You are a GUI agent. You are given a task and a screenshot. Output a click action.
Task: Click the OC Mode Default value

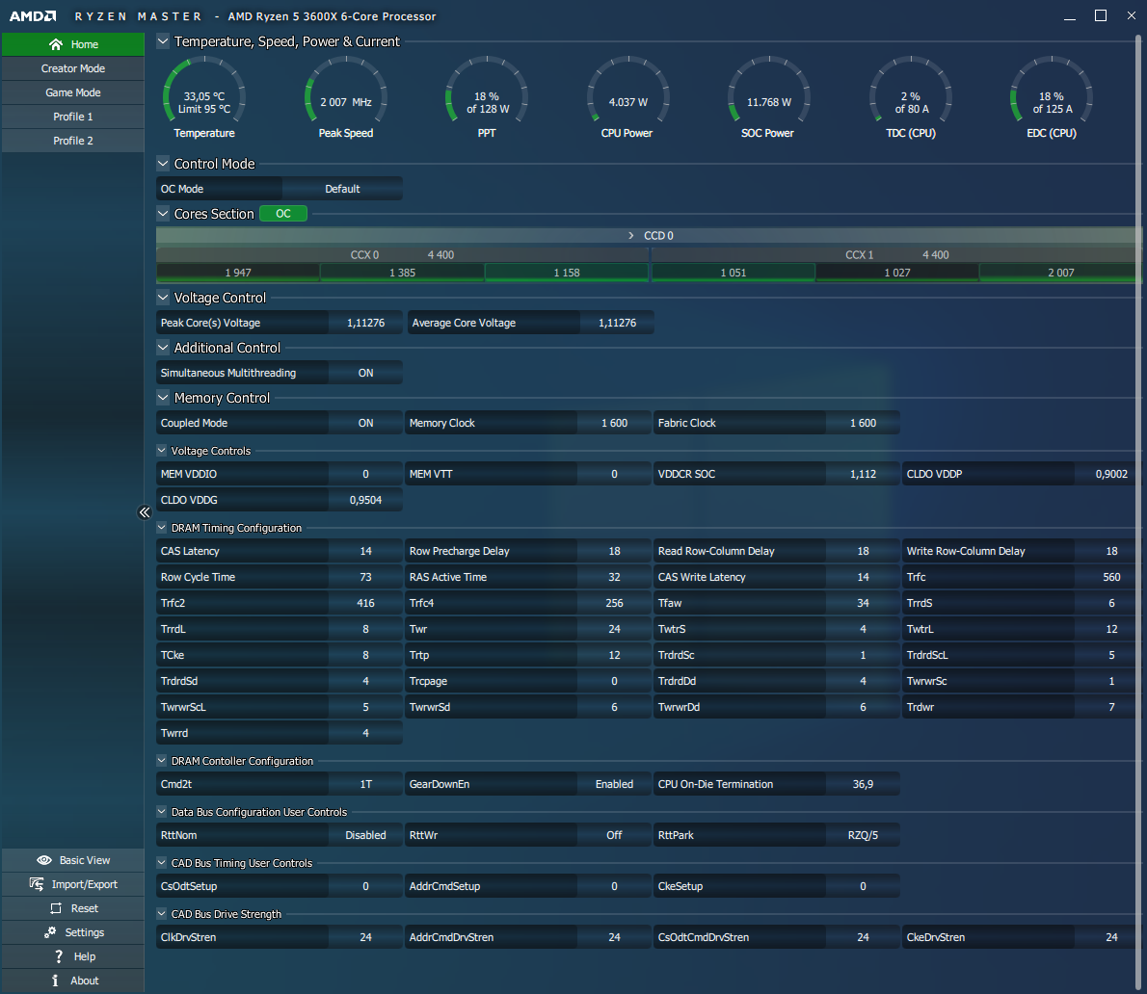[342, 189]
